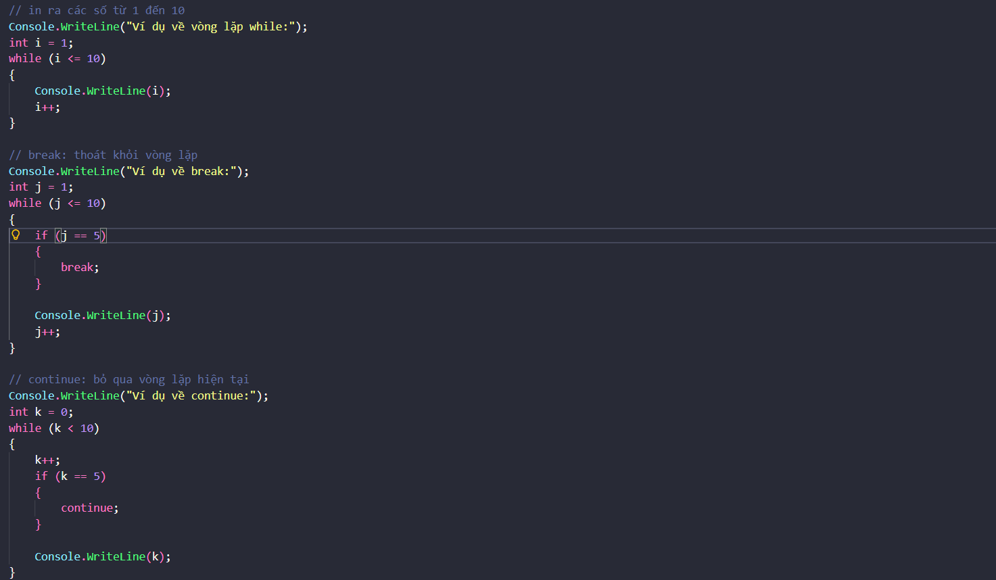The image size is (996, 580).
Task: Click the 'j++;' increment statement
Action: click(x=47, y=332)
